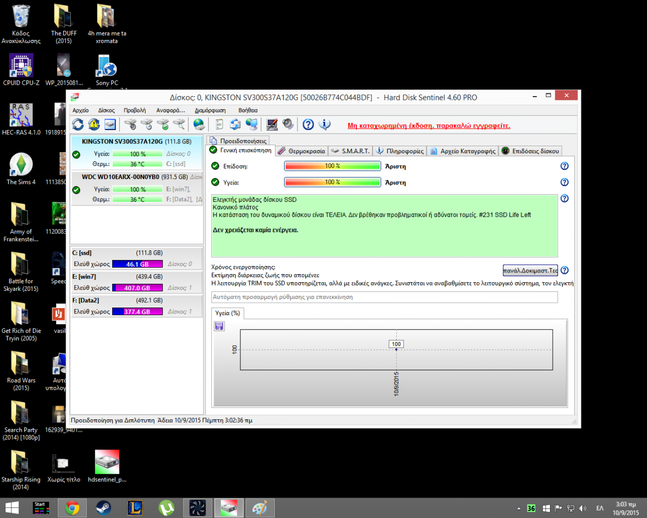Click the floppy save icon above health chart
The image size is (647, 518).
coord(219,326)
